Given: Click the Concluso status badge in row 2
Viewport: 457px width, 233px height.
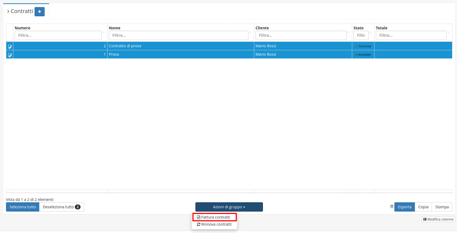Looking at the screenshot, I should [x=363, y=46].
